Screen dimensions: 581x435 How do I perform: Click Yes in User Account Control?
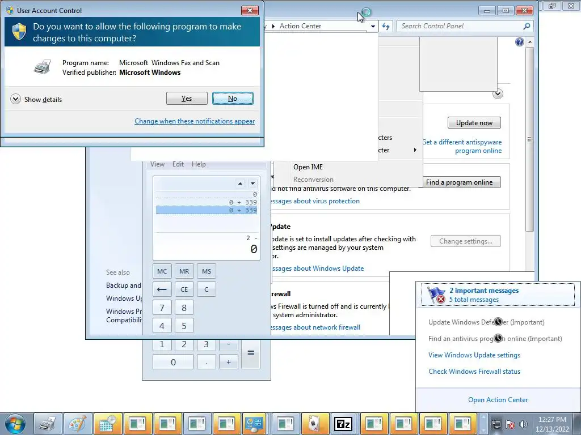(187, 99)
